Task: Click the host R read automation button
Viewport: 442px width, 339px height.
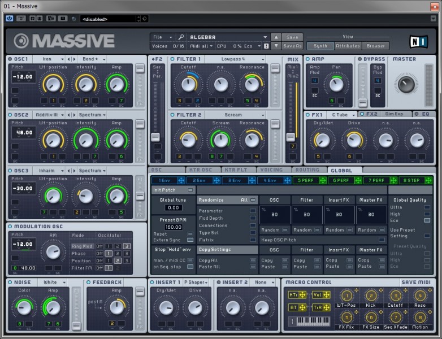Action: (32, 19)
